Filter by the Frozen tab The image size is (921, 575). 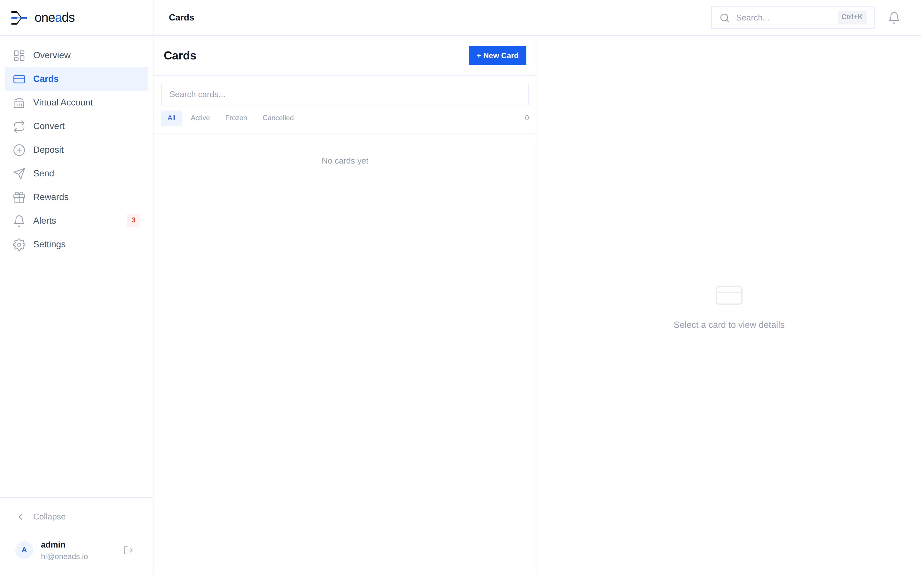coord(236,118)
